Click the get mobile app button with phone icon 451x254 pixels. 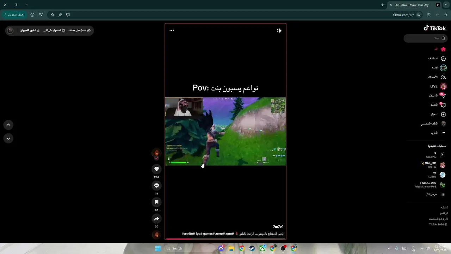point(54,30)
